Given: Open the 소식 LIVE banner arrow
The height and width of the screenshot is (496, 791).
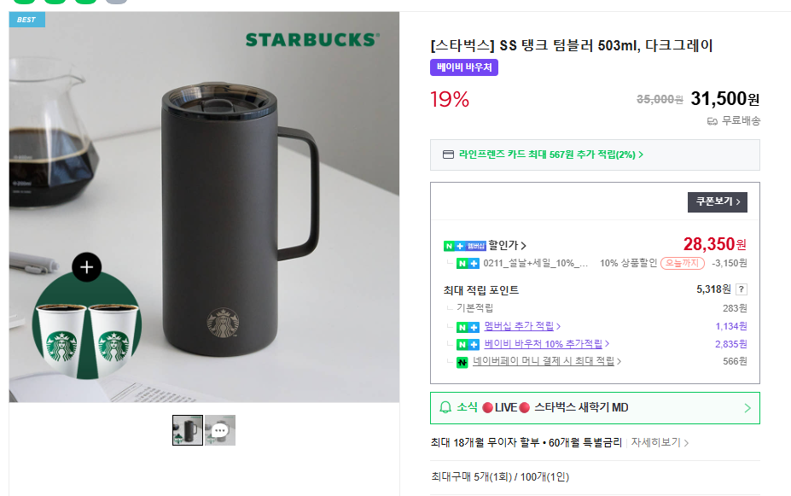Looking at the screenshot, I should tap(747, 408).
